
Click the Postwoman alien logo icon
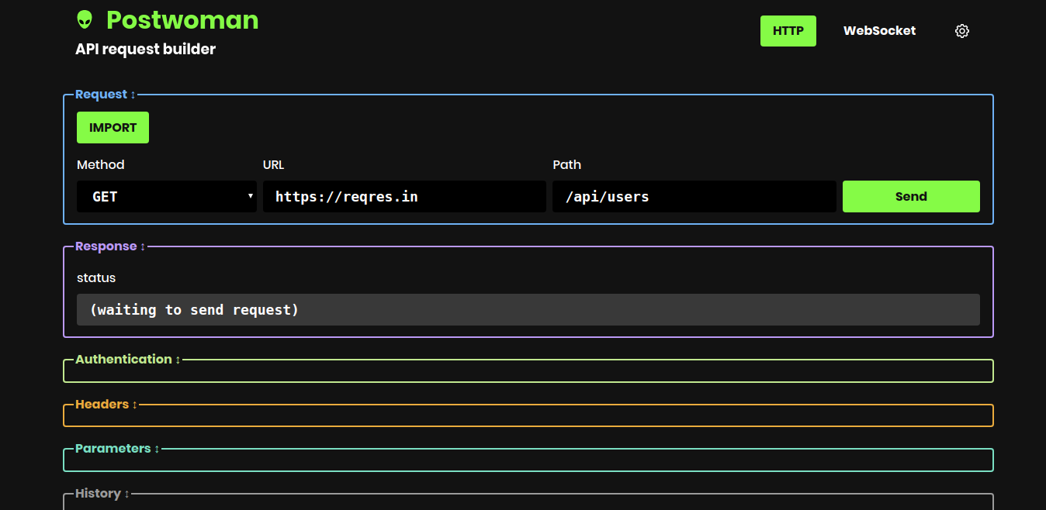tap(85, 20)
